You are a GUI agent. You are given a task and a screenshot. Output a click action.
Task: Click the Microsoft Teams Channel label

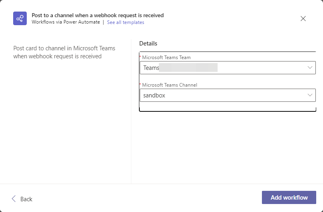click(x=170, y=85)
